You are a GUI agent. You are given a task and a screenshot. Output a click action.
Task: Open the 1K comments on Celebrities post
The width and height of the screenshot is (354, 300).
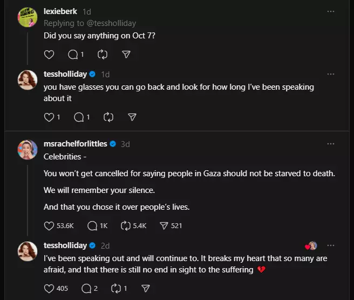click(x=98, y=225)
